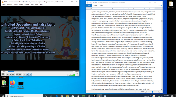Click first-line indent marker on ruler
Screen dimensions: 176x97
91,8
